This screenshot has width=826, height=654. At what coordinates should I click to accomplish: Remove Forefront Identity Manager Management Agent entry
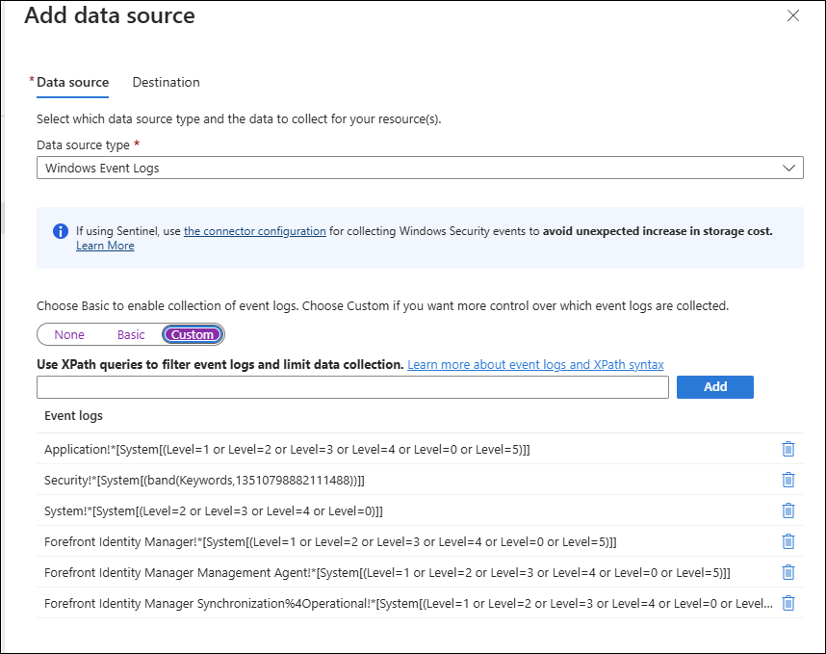point(788,572)
